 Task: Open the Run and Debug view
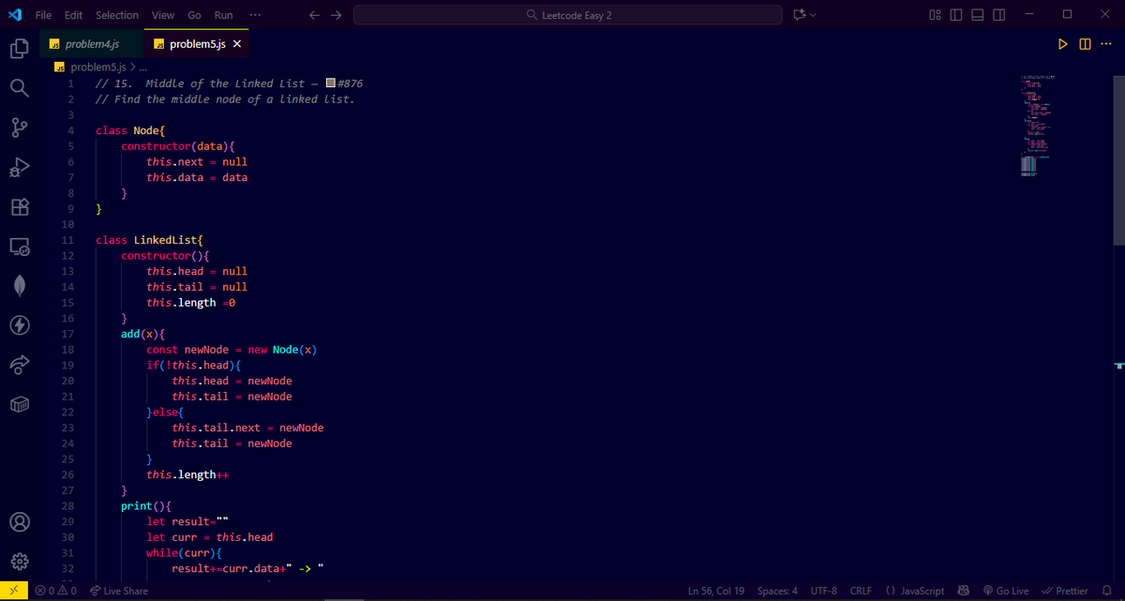pyautogui.click(x=20, y=167)
